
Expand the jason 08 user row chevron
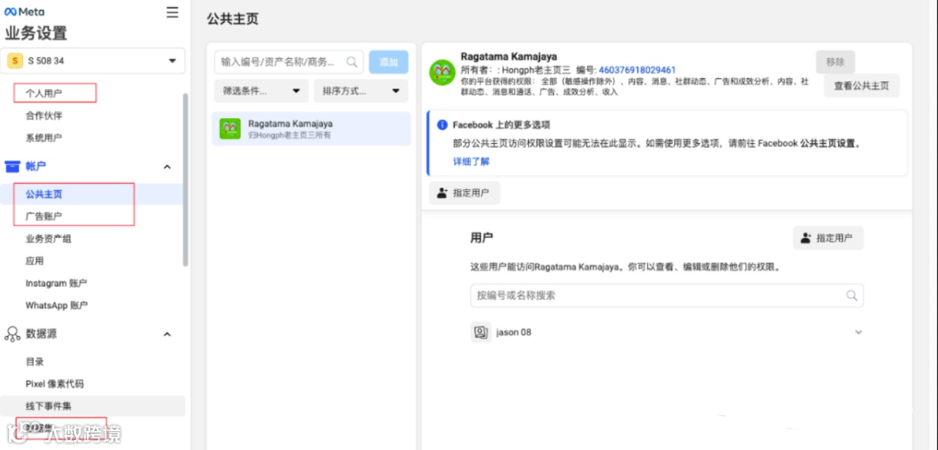click(x=859, y=332)
